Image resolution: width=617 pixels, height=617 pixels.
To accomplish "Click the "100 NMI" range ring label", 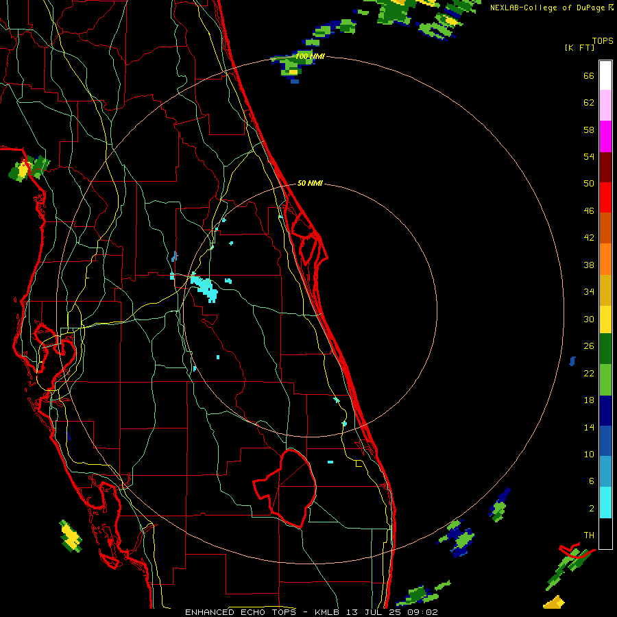I will click(310, 57).
